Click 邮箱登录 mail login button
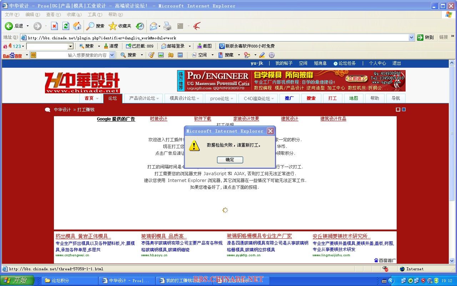This screenshot has height=286, width=457. (x=173, y=46)
